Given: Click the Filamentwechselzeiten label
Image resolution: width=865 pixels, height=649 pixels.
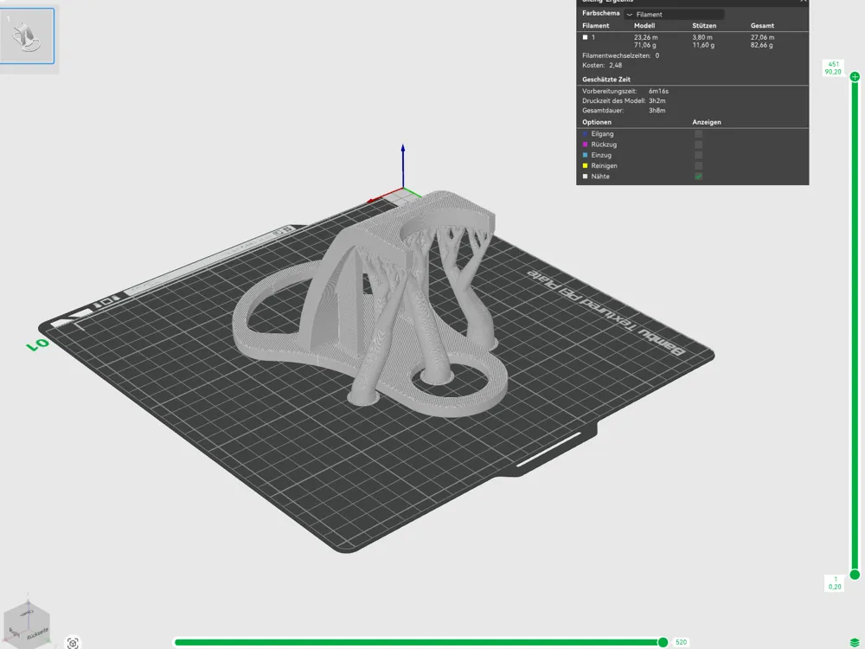Looking at the screenshot, I should 618,55.
